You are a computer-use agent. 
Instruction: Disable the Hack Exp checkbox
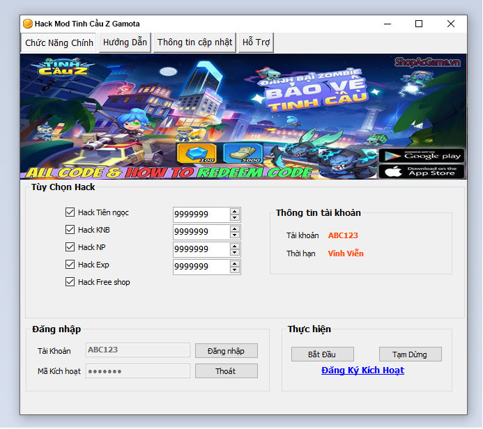[70, 265]
